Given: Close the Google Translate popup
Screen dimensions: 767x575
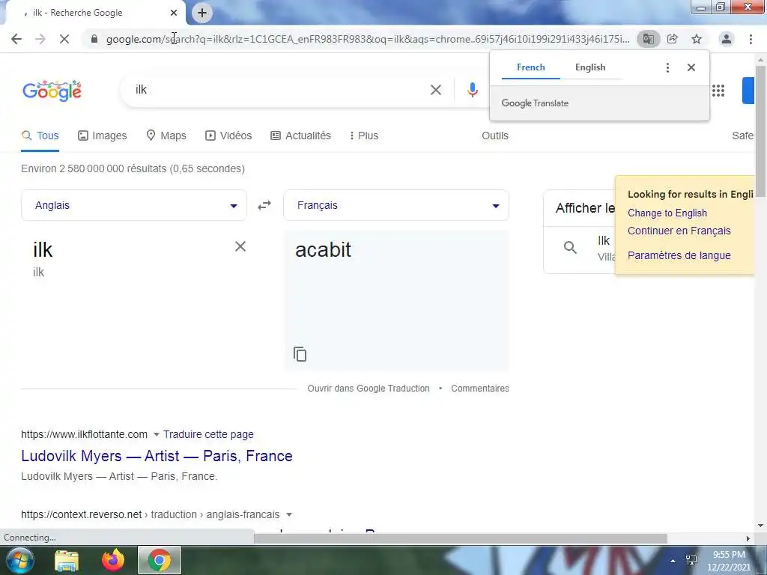Looking at the screenshot, I should click(691, 67).
